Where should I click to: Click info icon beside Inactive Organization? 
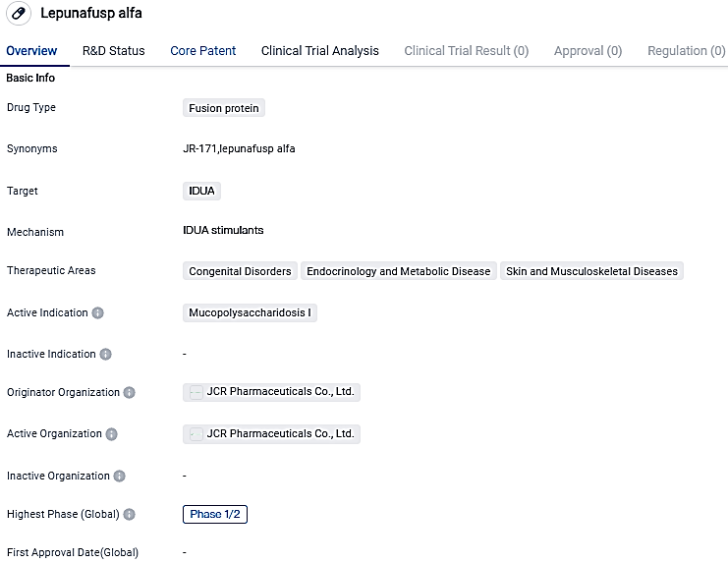click(x=120, y=477)
